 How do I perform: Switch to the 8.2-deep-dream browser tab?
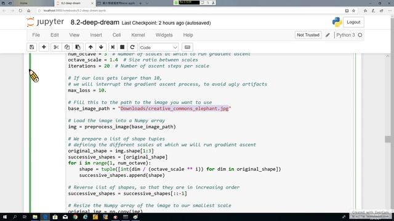(72, 3)
